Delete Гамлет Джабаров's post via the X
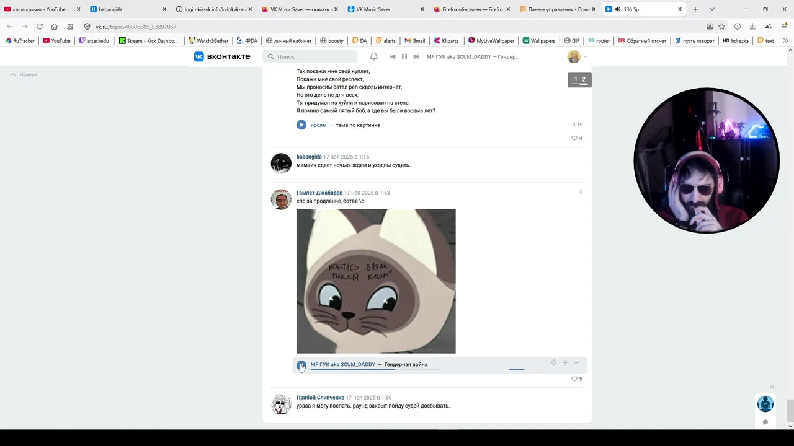Image resolution: width=794 pixels, height=446 pixels. [581, 192]
